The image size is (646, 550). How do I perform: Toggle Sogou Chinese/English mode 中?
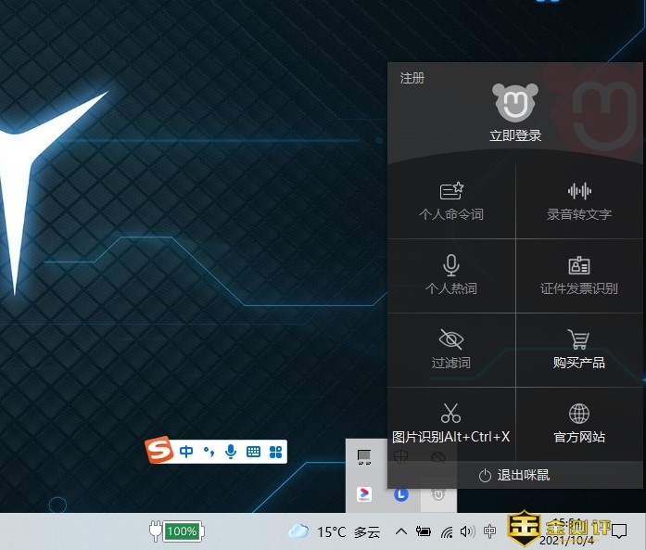(x=187, y=452)
